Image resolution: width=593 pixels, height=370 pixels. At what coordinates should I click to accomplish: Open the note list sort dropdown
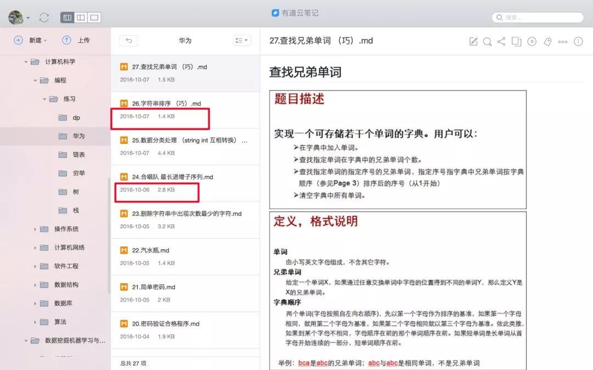pos(242,40)
